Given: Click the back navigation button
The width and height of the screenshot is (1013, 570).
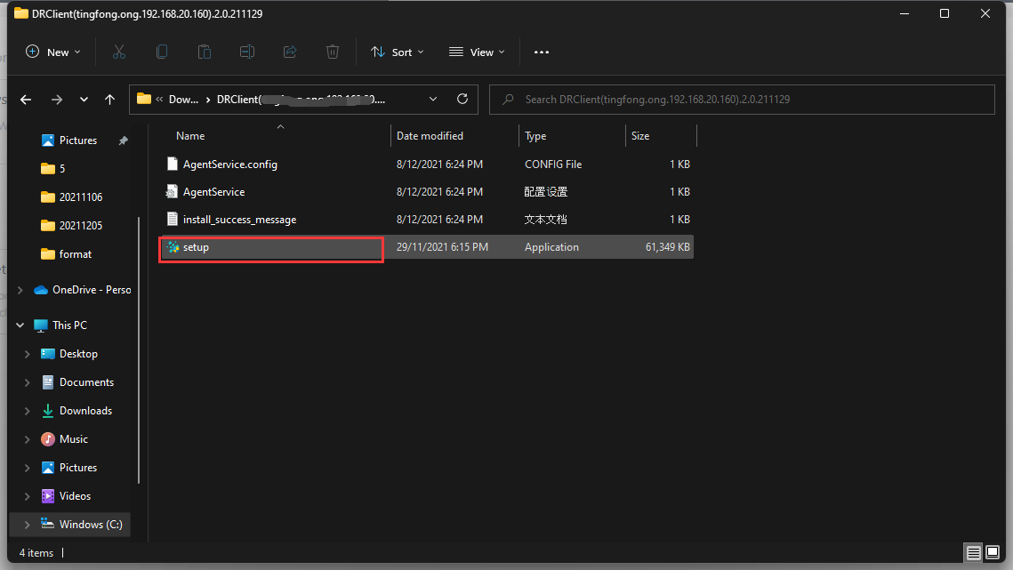Looking at the screenshot, I should coord(26,99).
